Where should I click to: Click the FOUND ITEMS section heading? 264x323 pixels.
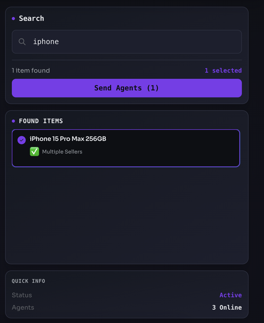pyautogui.click(x=41, y=121)
